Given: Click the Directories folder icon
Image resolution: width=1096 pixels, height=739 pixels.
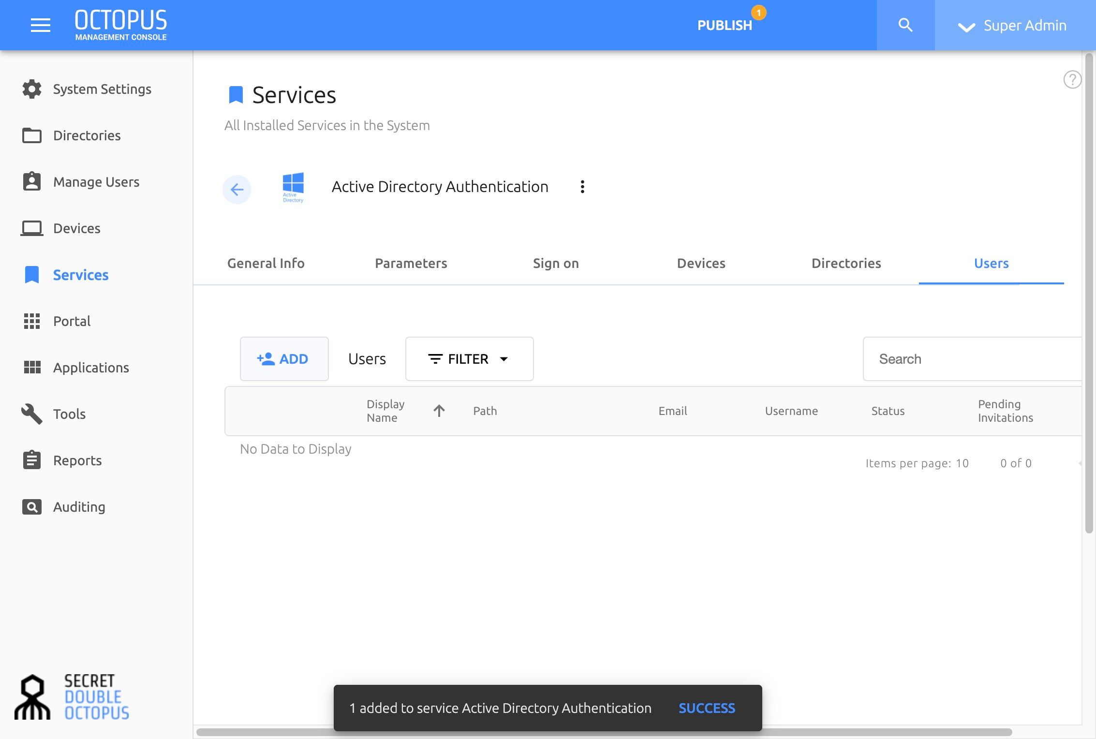Looking at the screenshot, I should tap(32, 135).
